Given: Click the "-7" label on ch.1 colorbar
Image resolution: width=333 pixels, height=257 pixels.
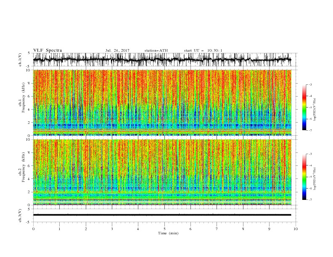Looking at the screenshot, I should pos(310,130).
